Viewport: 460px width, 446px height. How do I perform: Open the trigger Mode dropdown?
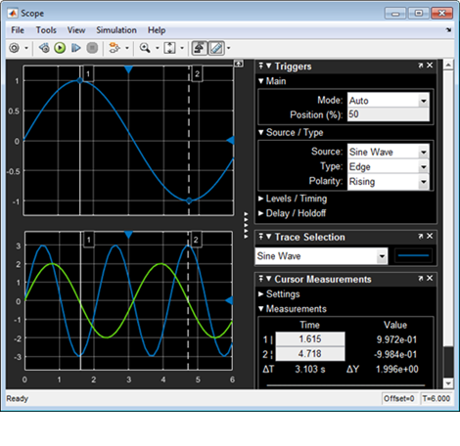pos(389,100)
